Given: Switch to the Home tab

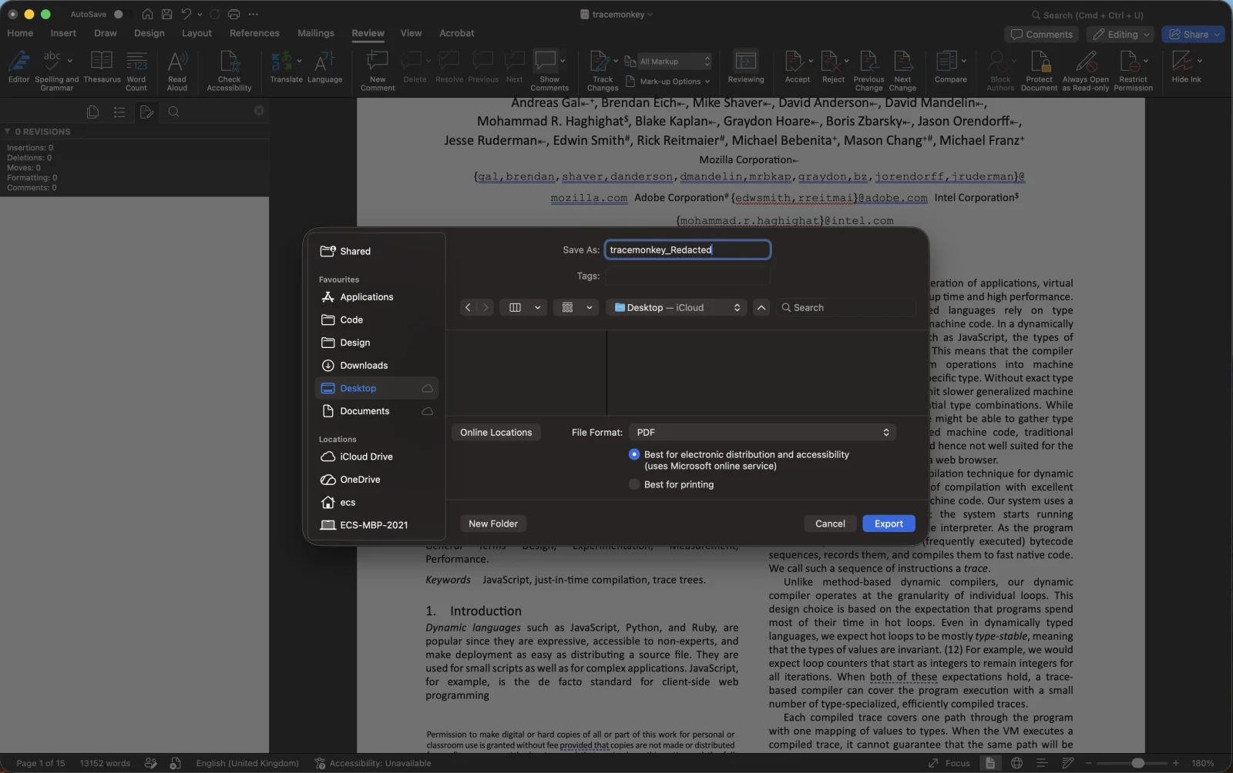Looking at the screenshot, I should 20,33.
